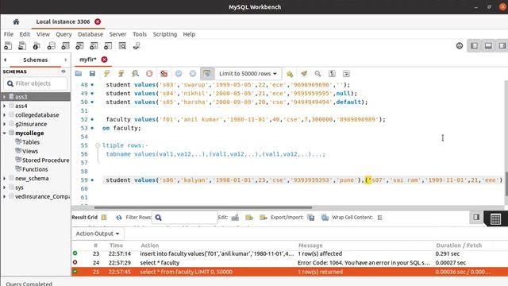Stop the running query with the red icon

(x=149, y=74)
